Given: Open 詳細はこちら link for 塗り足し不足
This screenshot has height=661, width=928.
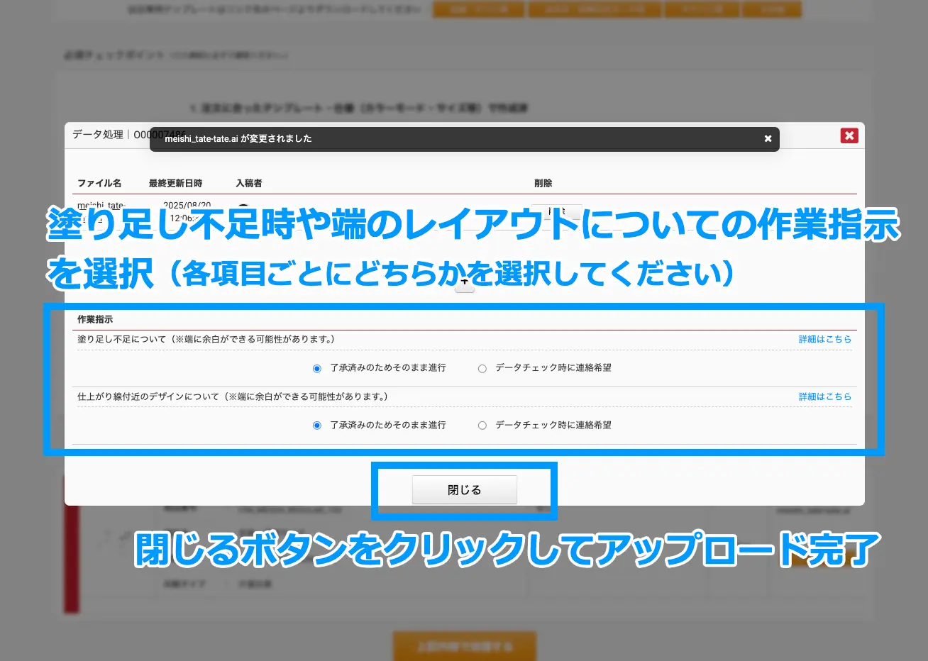Looking at the screenshot, I should (x=825, y=339).
